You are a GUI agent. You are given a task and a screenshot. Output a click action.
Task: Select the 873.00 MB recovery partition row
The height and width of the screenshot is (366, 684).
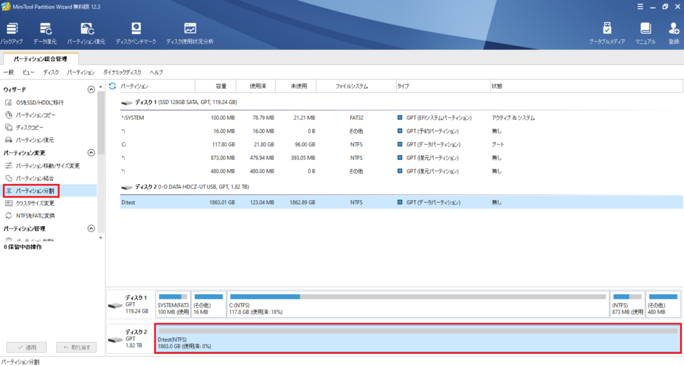[x=401, y=158]
